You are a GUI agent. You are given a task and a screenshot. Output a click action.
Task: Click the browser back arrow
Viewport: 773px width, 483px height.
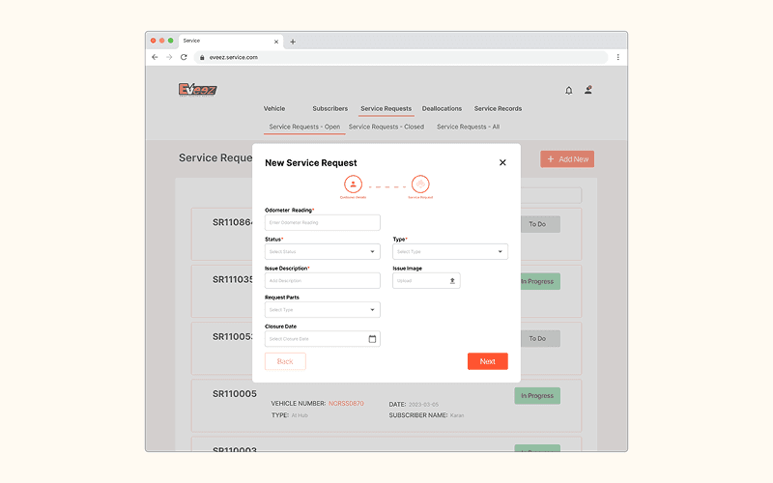[155, 57]
